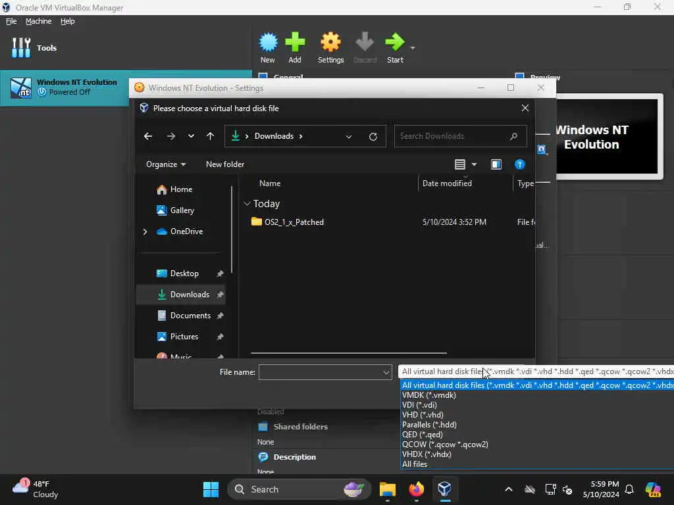Click the VirtualBox taskbar icon
This screenshot has height=505, width=674.
444,489
